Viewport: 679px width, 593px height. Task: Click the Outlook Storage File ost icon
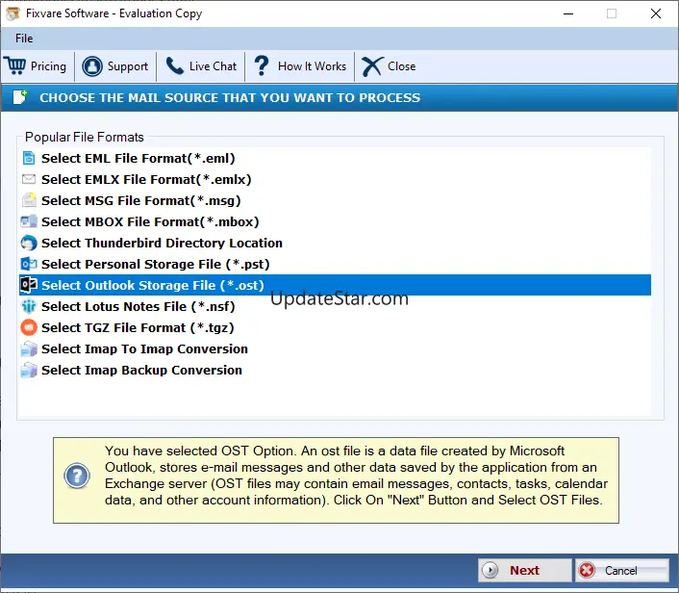[x=29, y=286]
